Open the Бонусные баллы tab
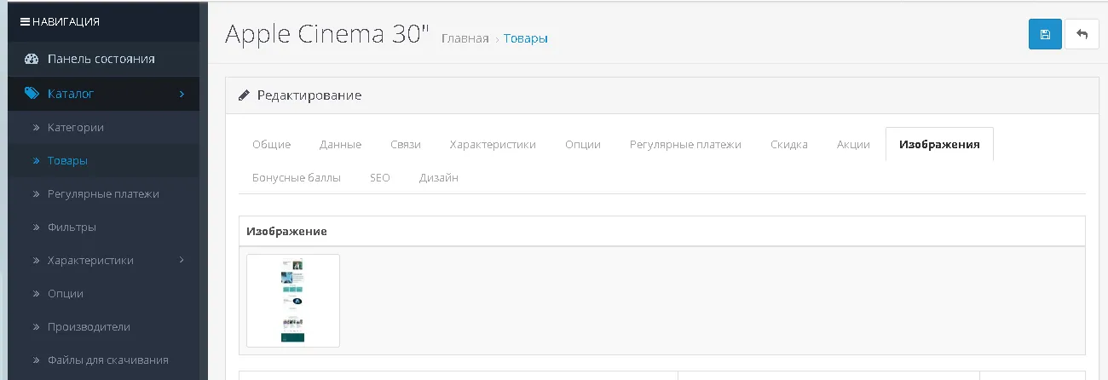 297,177
